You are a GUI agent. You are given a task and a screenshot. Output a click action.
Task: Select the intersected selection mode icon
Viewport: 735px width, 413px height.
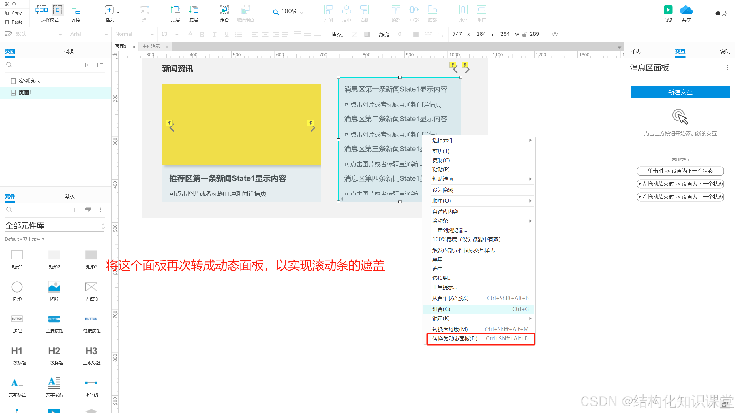(x=42, y=10)
